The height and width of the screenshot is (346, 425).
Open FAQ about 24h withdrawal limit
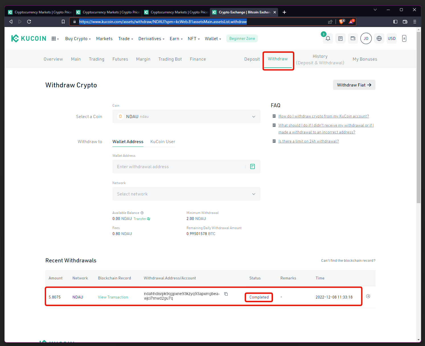point(309,141)
